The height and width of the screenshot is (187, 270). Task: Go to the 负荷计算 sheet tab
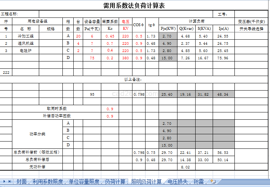coord(115,182)
